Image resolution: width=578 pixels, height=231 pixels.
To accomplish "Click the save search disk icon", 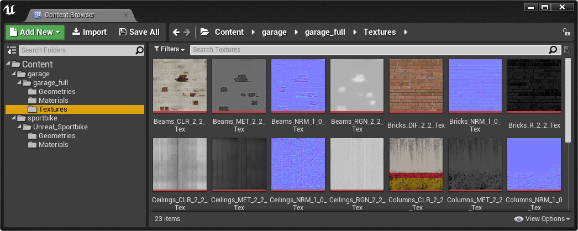I will (x=566, y=50).
